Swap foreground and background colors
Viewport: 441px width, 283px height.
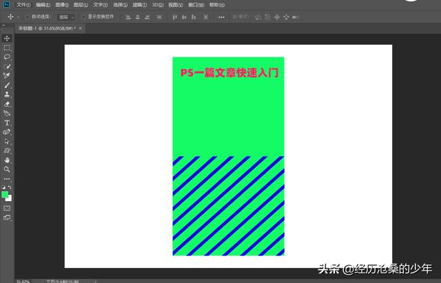[10, 187]
